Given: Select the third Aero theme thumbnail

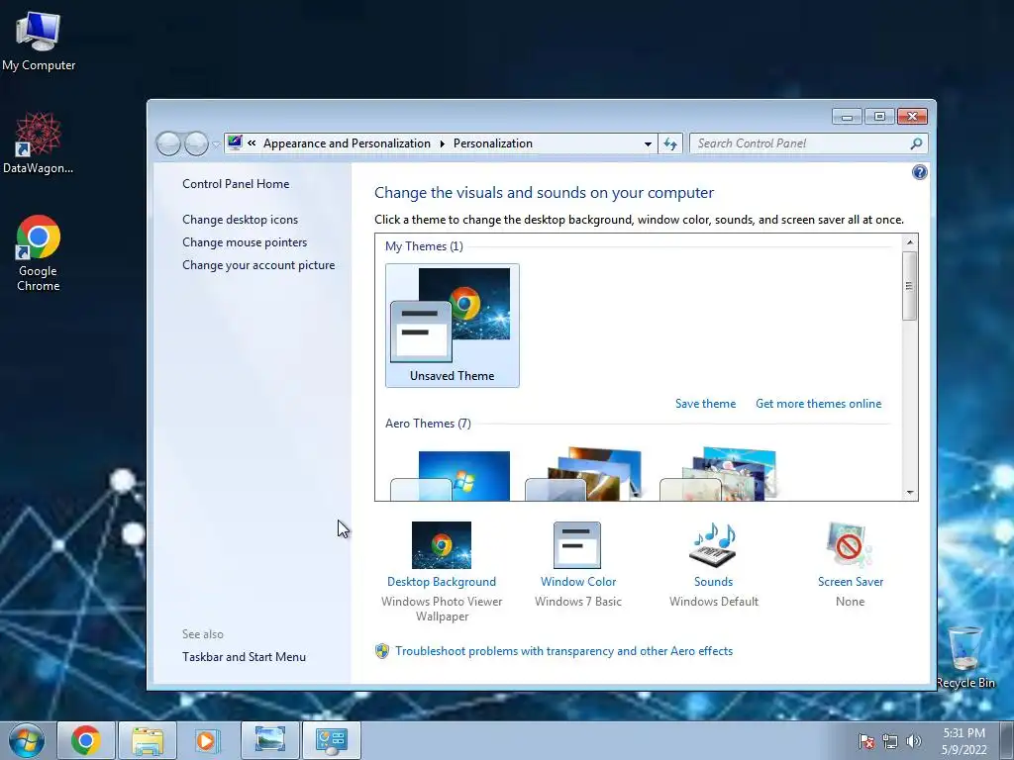Looking at the screenshot, I should pos(718,474).
